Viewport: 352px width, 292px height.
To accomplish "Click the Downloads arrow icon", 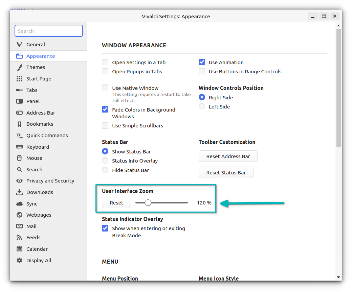I will pos(19,192).
